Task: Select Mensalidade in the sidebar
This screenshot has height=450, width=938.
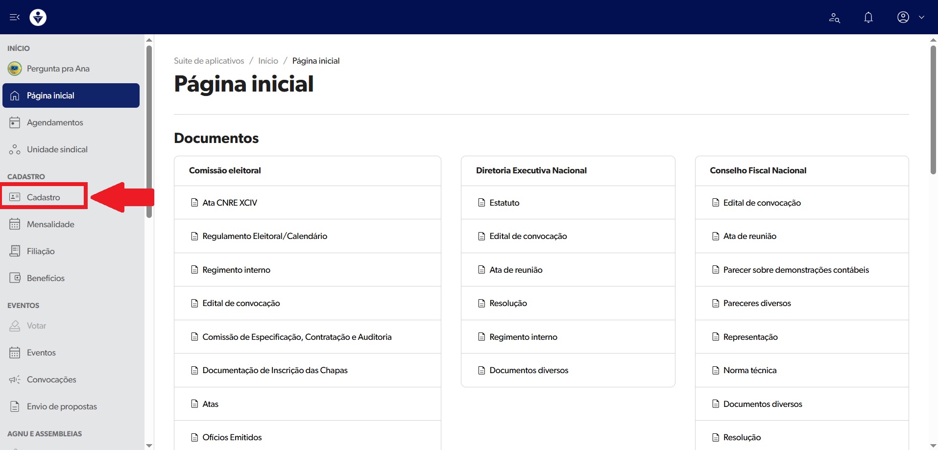Action: pyautogui.click(x=50, y=224)
